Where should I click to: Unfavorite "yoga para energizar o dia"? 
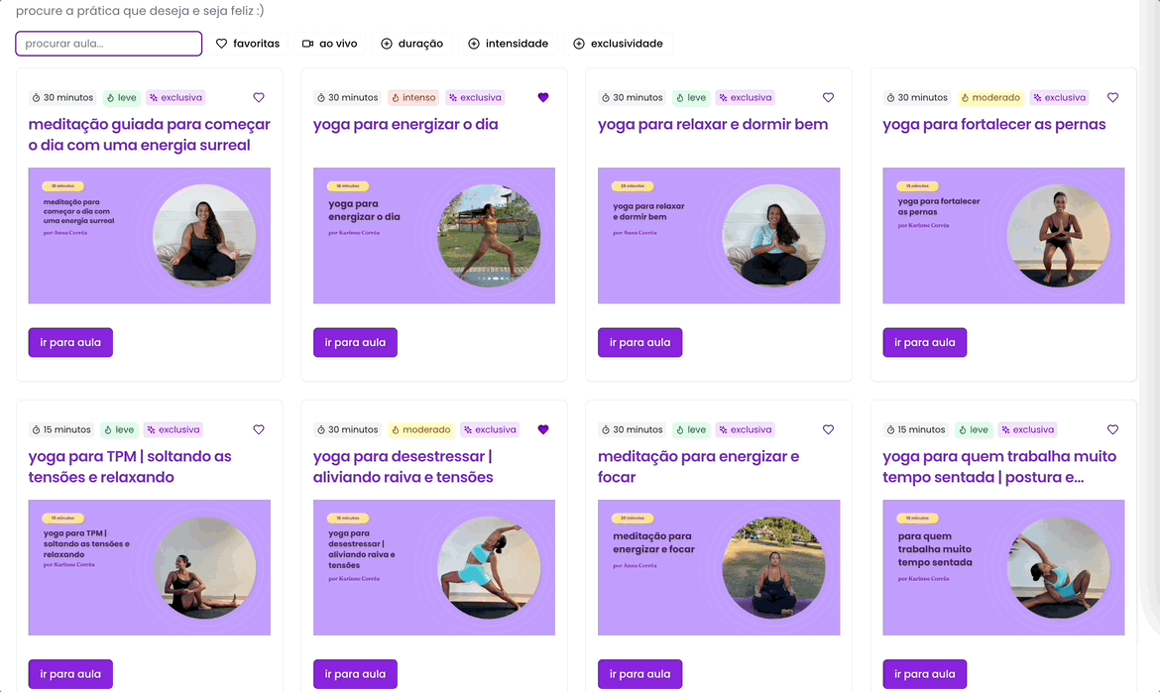pos(543,97)
